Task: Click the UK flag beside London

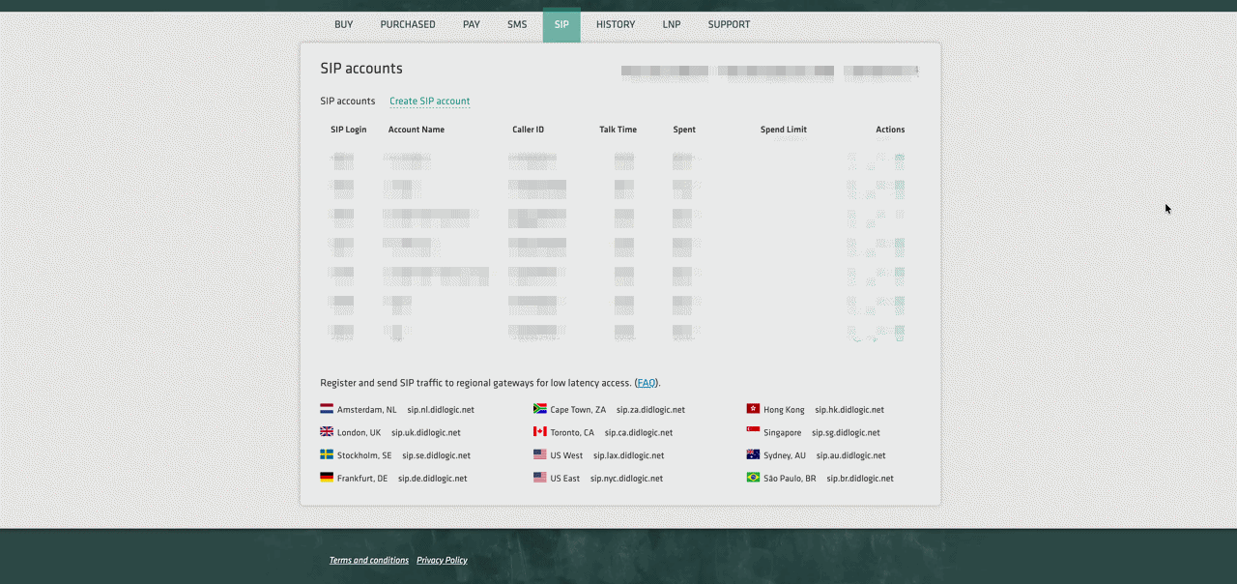Action: point(327,432)
